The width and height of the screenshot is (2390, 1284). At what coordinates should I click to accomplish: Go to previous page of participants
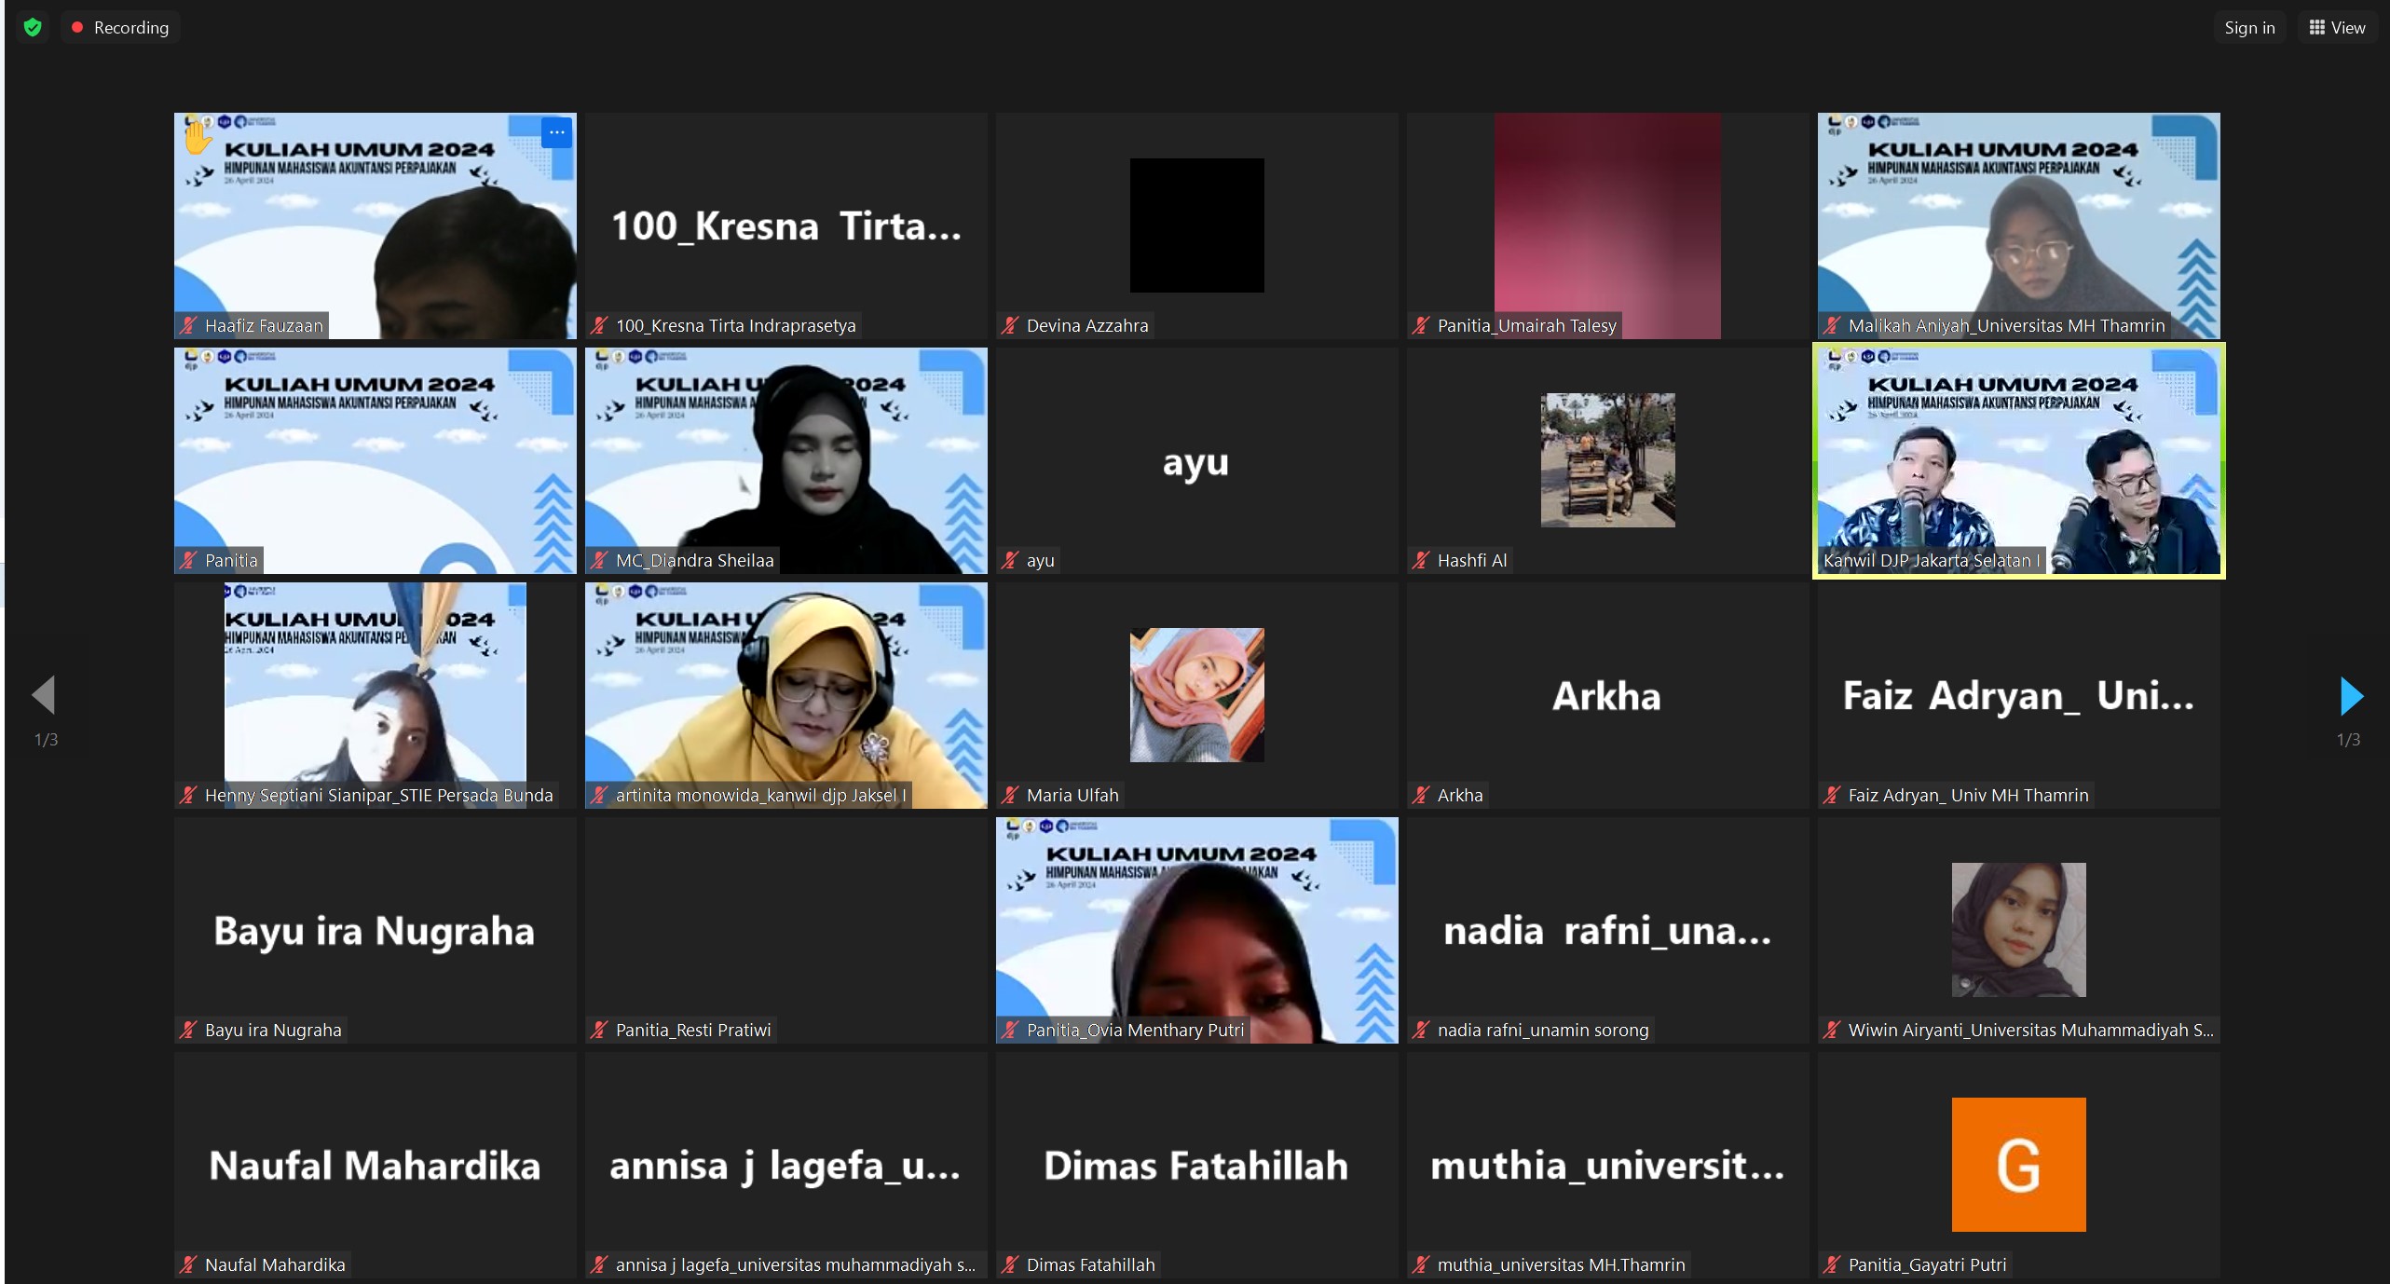pos(44,695)
